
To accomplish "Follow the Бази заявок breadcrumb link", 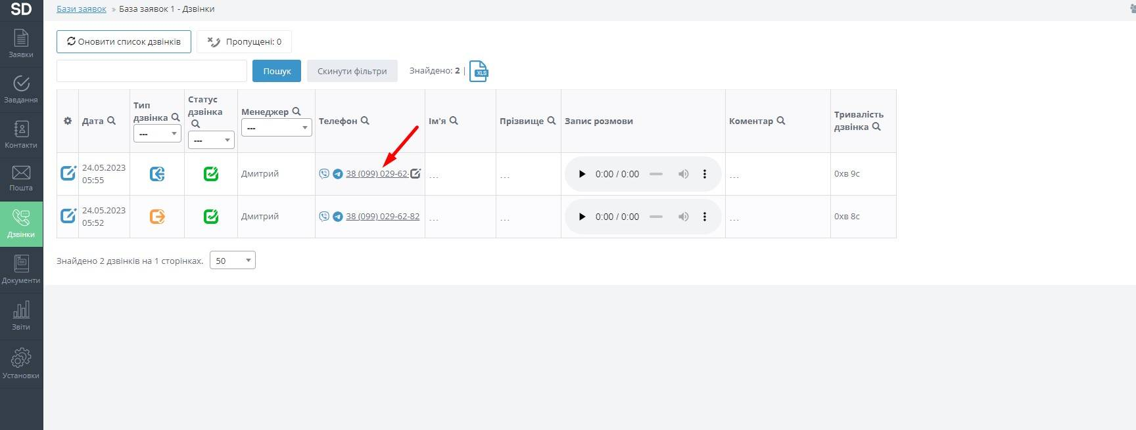I will click(82, 9).
